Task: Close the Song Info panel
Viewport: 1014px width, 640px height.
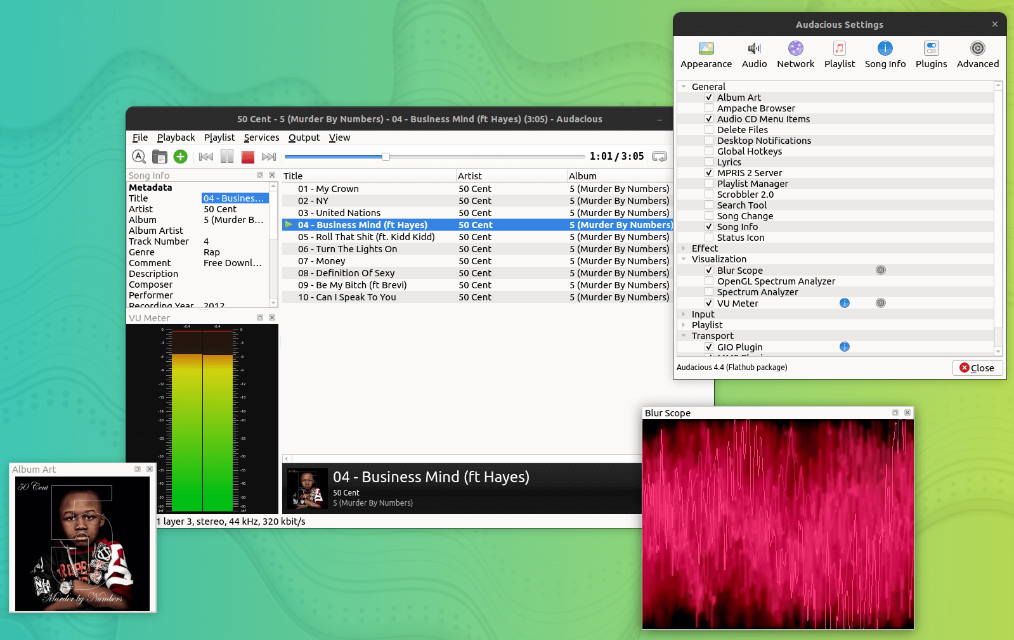Action: [x=272, y=175]
